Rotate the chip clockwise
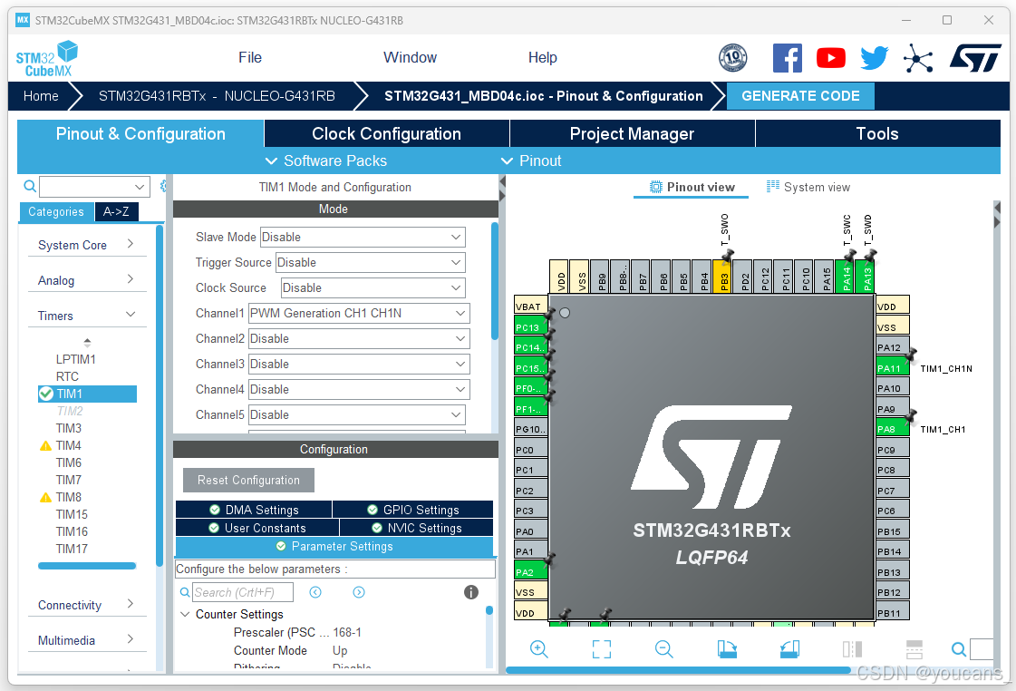 point(727,649)
